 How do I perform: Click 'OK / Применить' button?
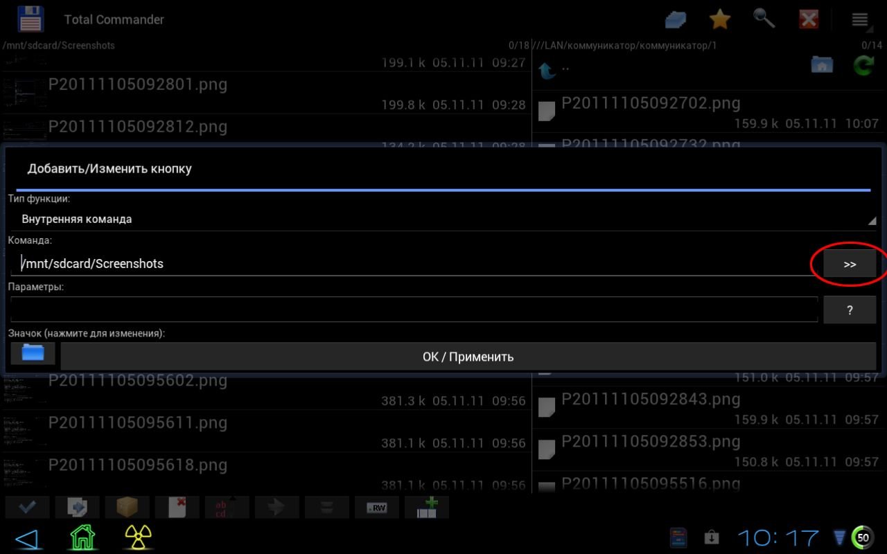click(x=468, y=357)
